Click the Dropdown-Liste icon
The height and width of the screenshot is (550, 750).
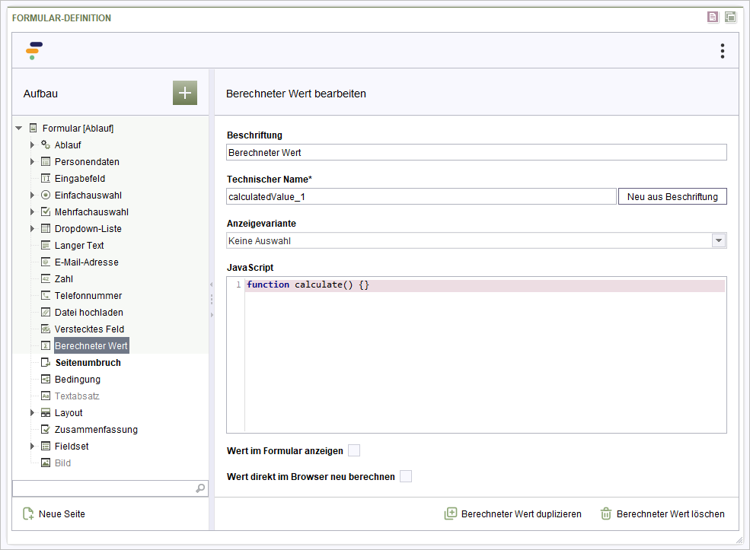click(46, 228)
